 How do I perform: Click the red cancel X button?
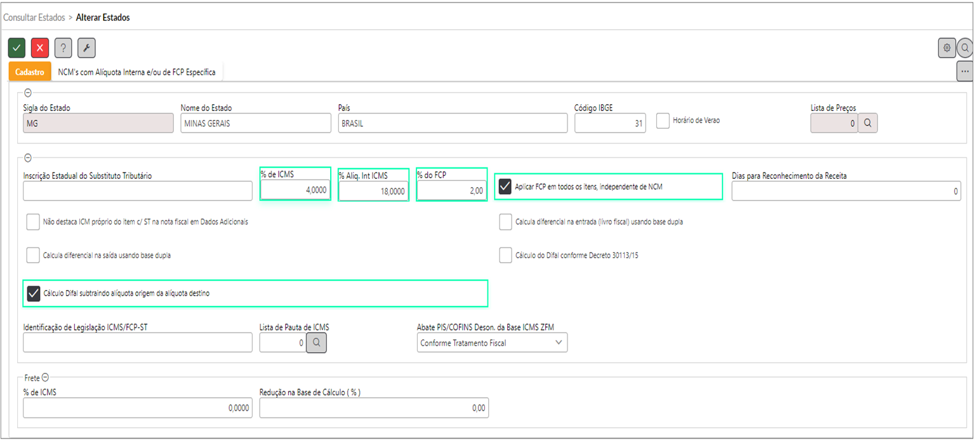40,48
